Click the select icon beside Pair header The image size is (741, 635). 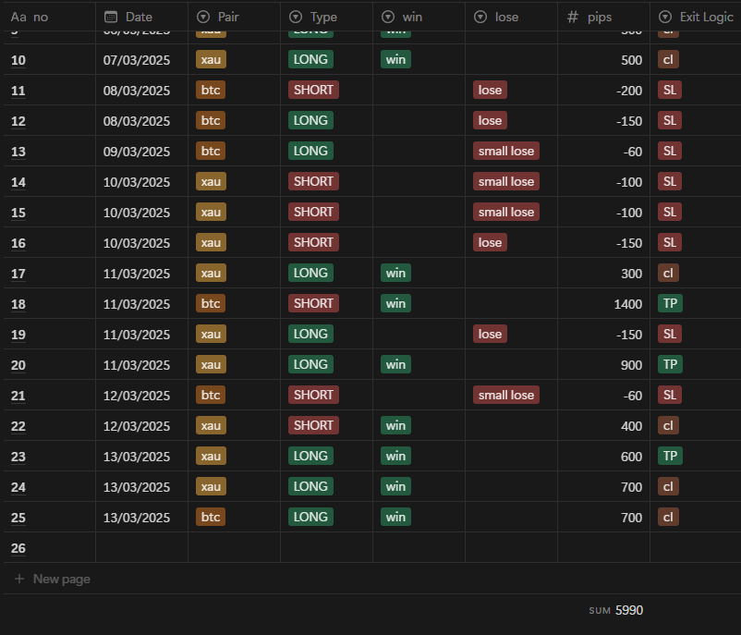point(203,17)
